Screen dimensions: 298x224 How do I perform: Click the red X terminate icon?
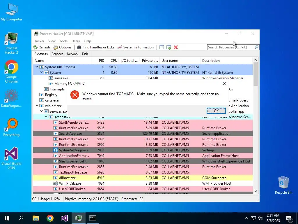(x=176, y=47)
